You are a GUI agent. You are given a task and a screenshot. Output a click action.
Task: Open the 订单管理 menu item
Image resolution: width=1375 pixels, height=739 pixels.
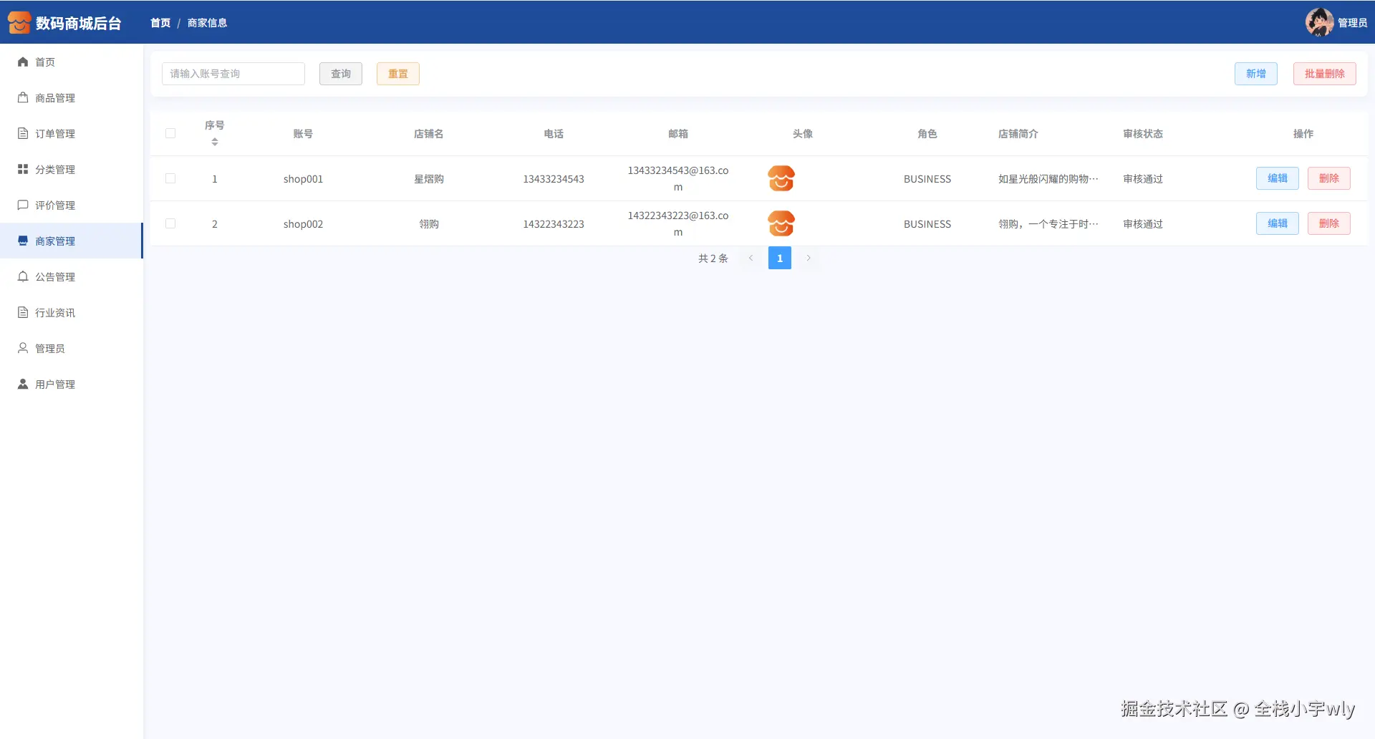click(x=72, y=134)
